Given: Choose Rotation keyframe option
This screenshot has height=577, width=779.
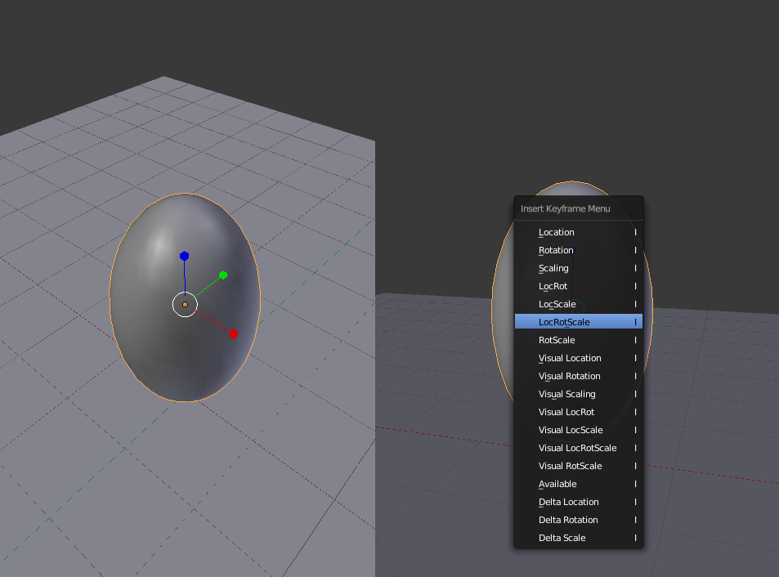Looking at the screenshot, I should [x=556, y=250].
